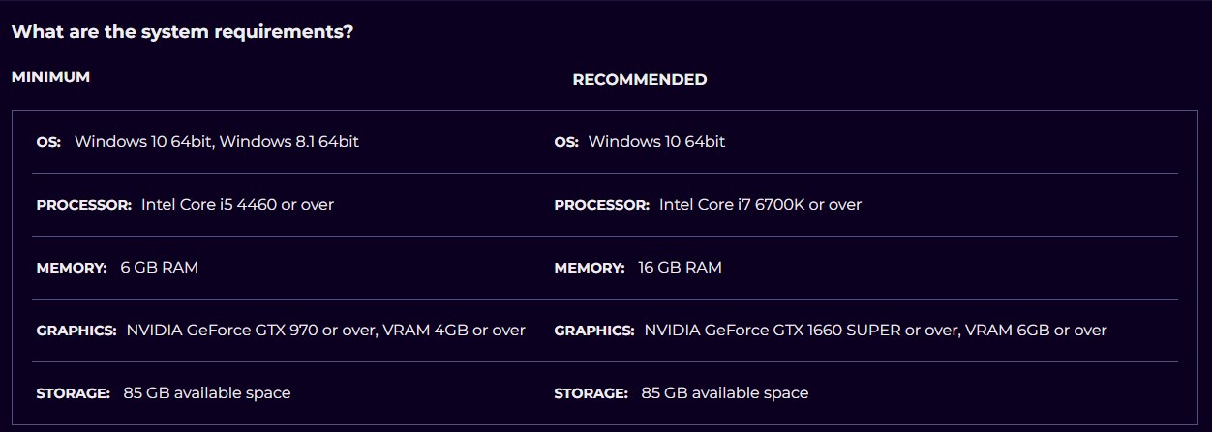Viewport: 1212px width, 432px height.
Task: Click minimum GRAPHICS label
Action: tap(76, 331)
